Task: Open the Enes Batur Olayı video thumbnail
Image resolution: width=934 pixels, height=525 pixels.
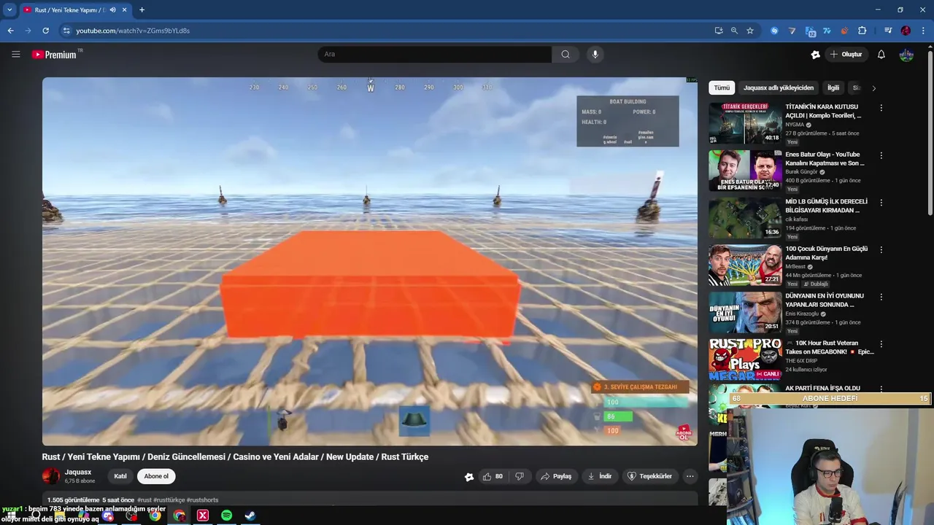Action: tap(745, 170)
